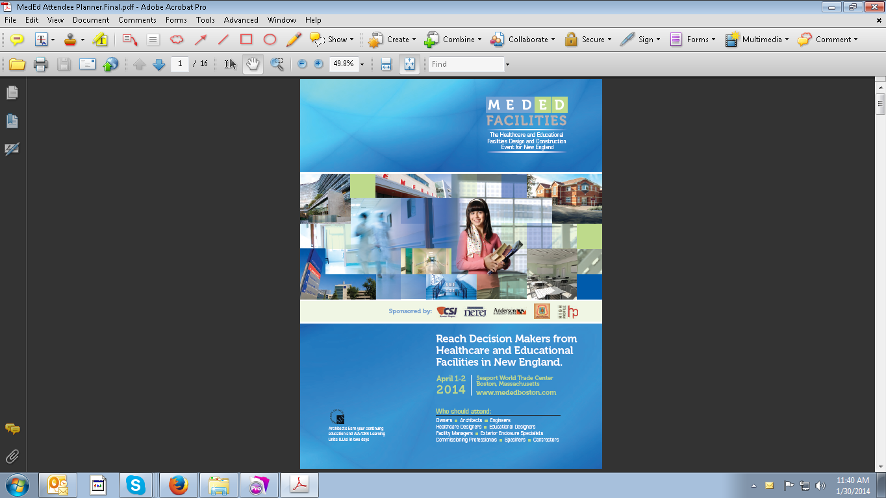886x498 pixels.
Task: Open the Tools menu
Action: point(205,20)
